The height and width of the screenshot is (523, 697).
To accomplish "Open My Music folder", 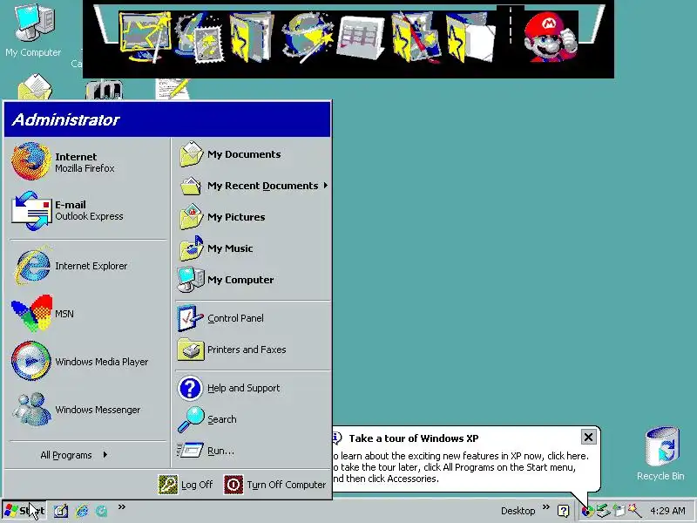I will [x=254, y=248].
